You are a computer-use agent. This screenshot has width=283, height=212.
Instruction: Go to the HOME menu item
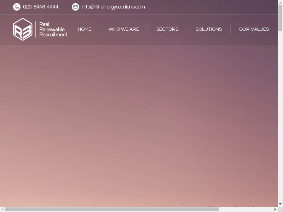85,29
